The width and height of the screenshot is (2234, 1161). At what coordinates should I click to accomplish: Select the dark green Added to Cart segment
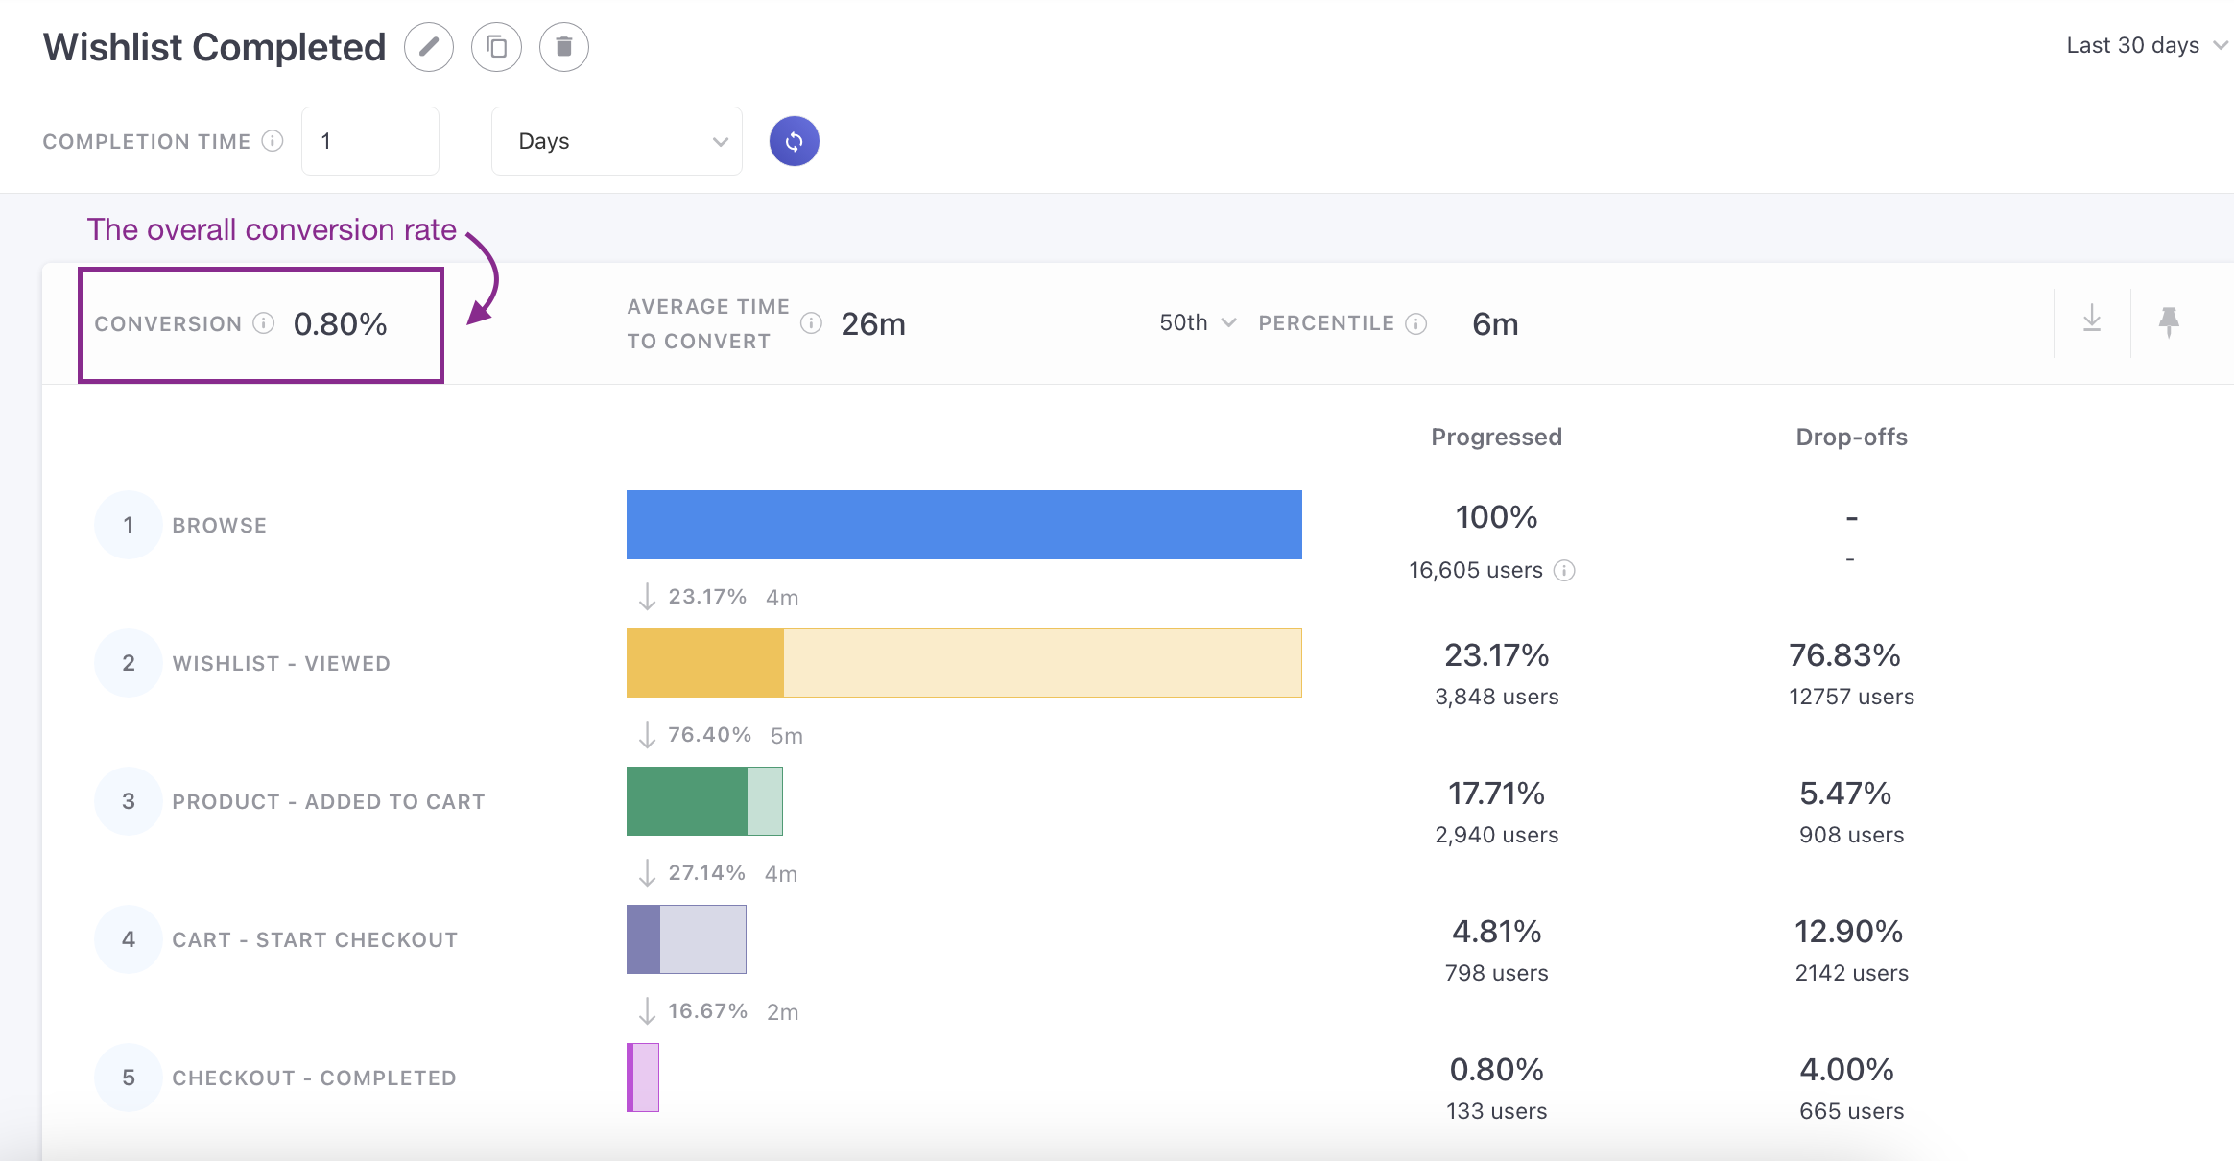coord(687,801)
